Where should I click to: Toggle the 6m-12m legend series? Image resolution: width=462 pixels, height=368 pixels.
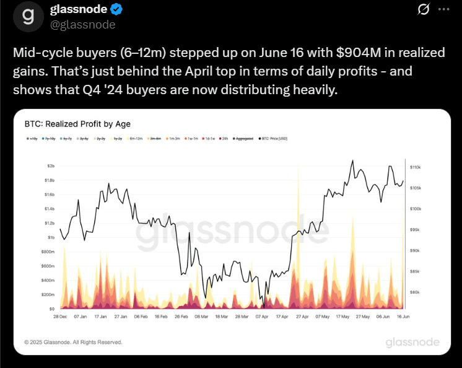click(x=136, y=139)
